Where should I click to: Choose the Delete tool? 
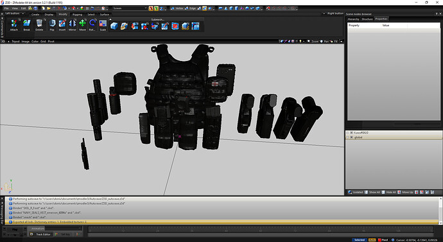(39, 25)
